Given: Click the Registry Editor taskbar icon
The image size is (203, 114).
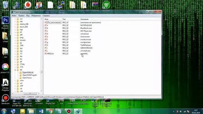Looking at the screenshot, I should coord(78,111).
